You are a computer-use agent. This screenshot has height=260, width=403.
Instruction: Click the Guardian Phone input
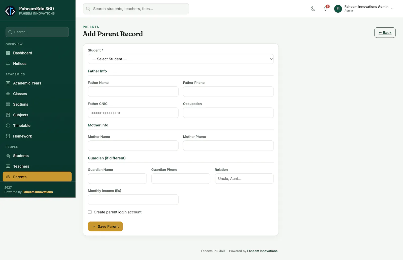181,179
